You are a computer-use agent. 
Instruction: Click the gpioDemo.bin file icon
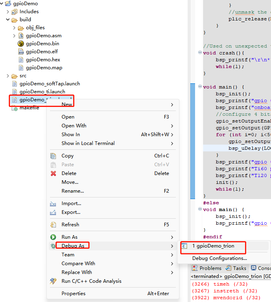pyautogui.click(x=21, y=44)
